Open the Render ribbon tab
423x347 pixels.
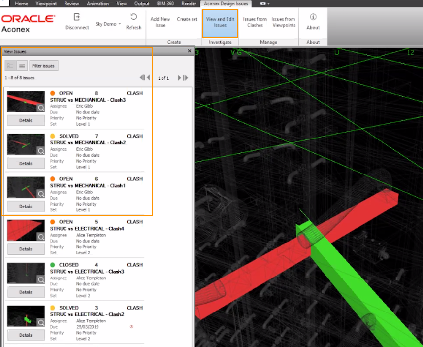coord(189,4)
